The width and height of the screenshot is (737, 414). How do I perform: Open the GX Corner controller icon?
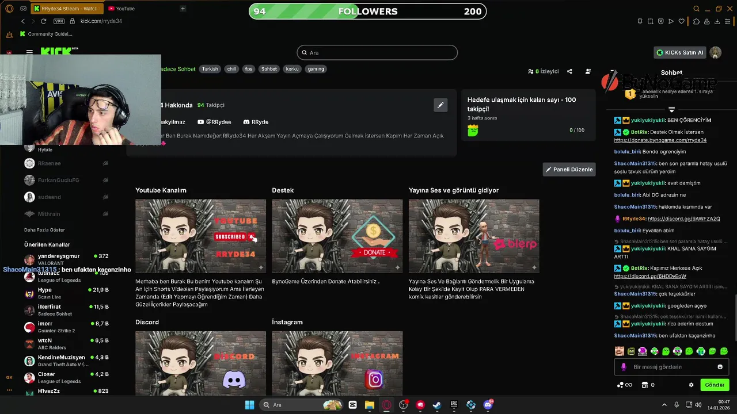(23, 9)
